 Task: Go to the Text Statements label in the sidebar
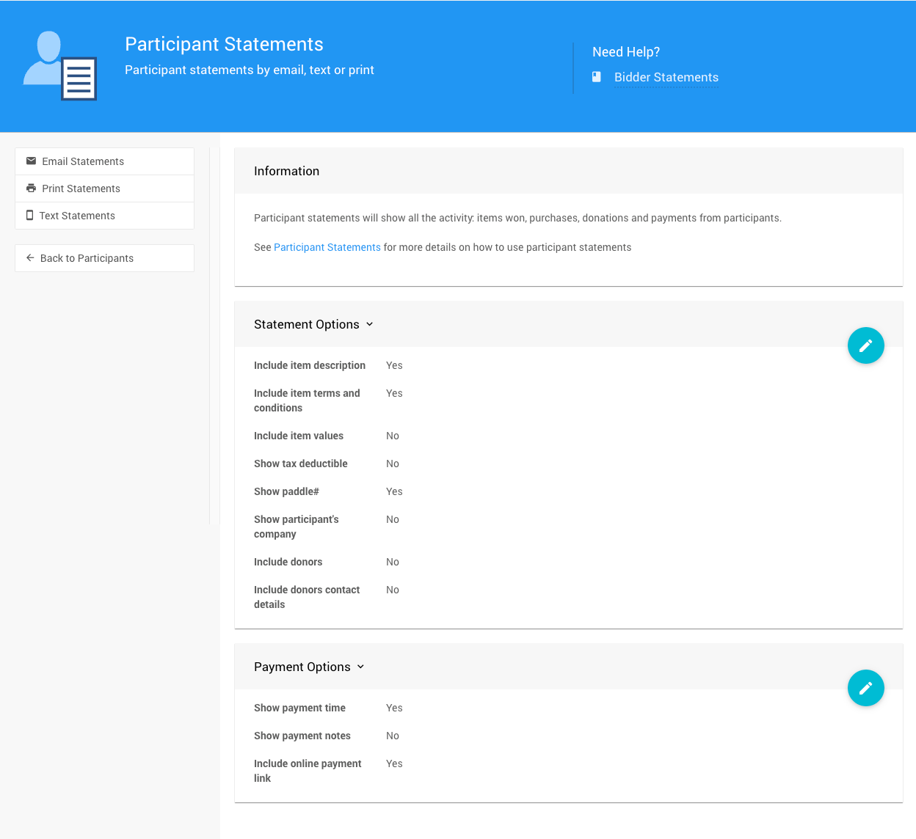[x=77, y=216]
